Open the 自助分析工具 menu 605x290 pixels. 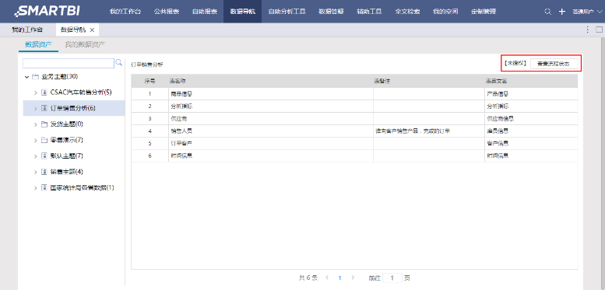pos(287,12)
